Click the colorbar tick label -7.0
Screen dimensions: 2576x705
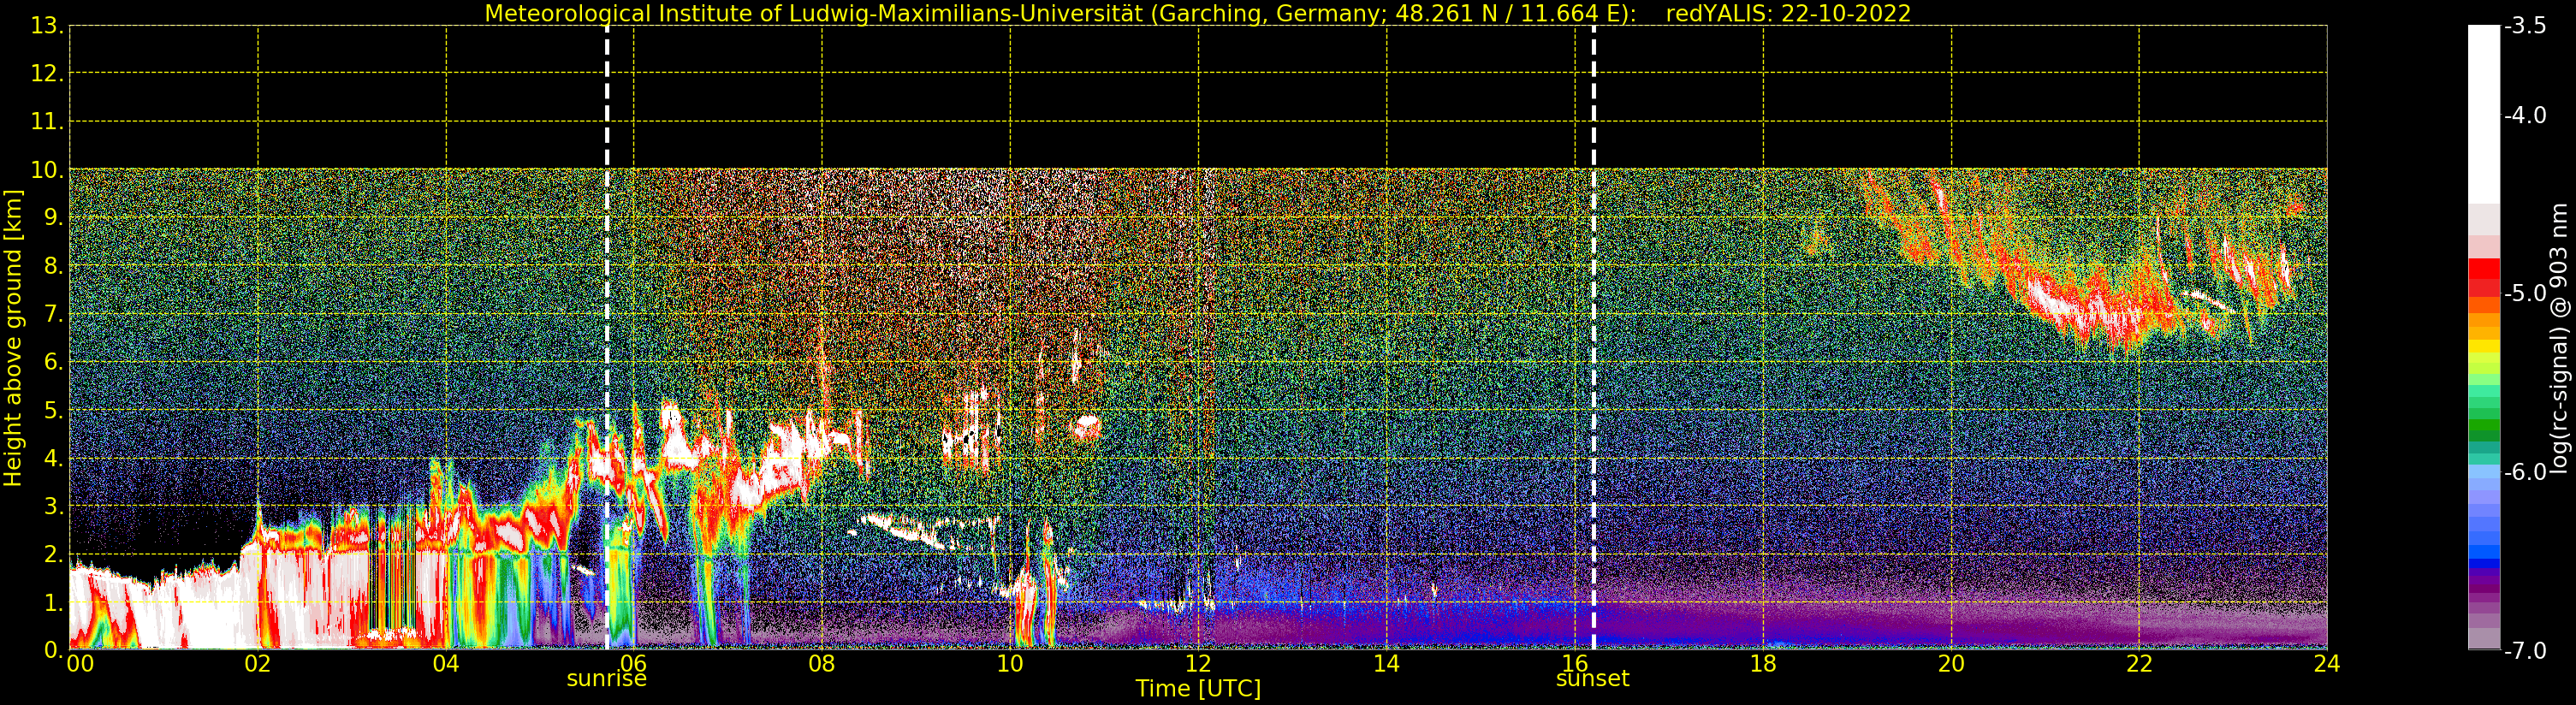point(2526,651)
